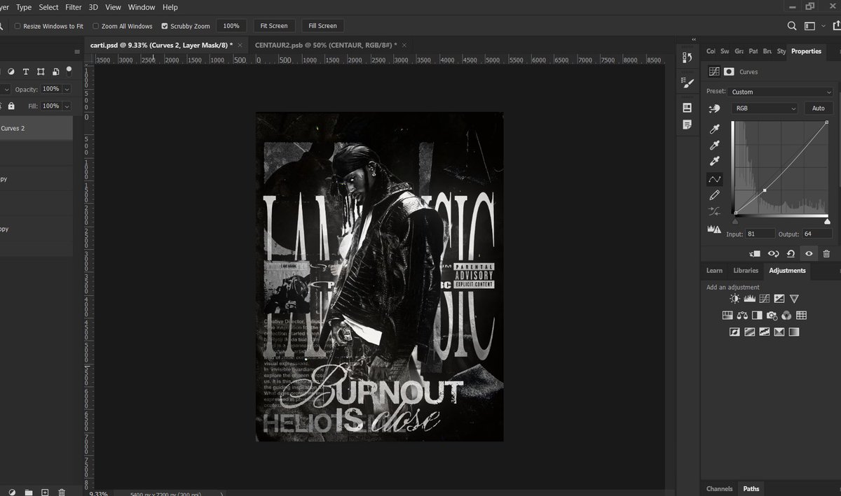841x496 pixels.
Task: Pick the white point eyedropper
Action: tap(715, 162)
